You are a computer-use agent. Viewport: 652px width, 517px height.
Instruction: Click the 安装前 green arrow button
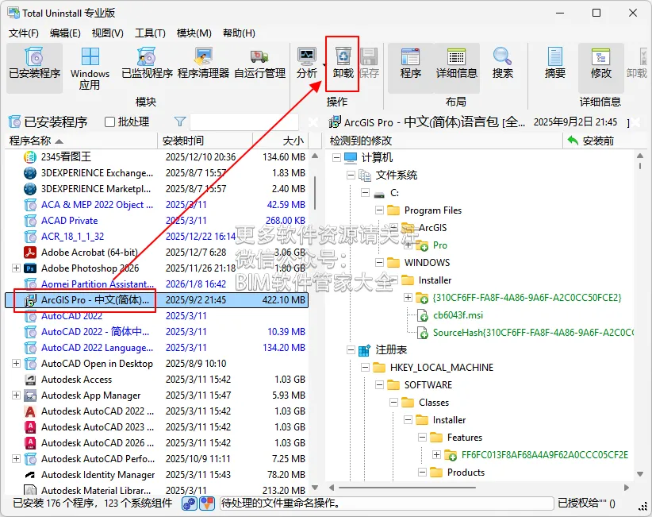(590, 141)
